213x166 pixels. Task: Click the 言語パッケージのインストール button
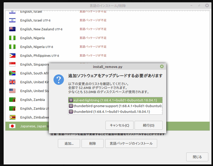131,143
